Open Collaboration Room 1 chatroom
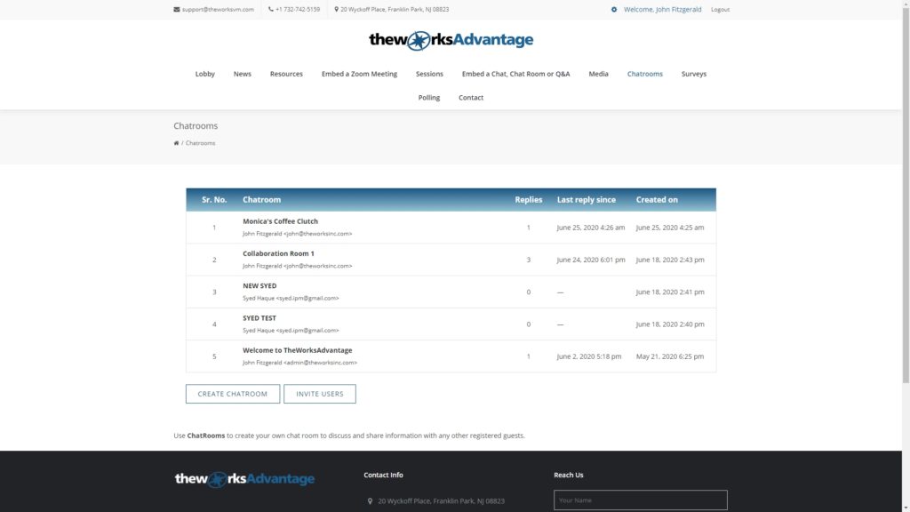The width and height of the screenshot is (910, 512). 278,253
